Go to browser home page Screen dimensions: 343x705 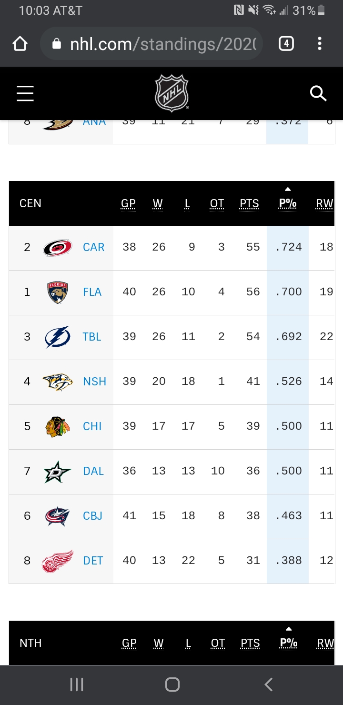pos(20,44)
